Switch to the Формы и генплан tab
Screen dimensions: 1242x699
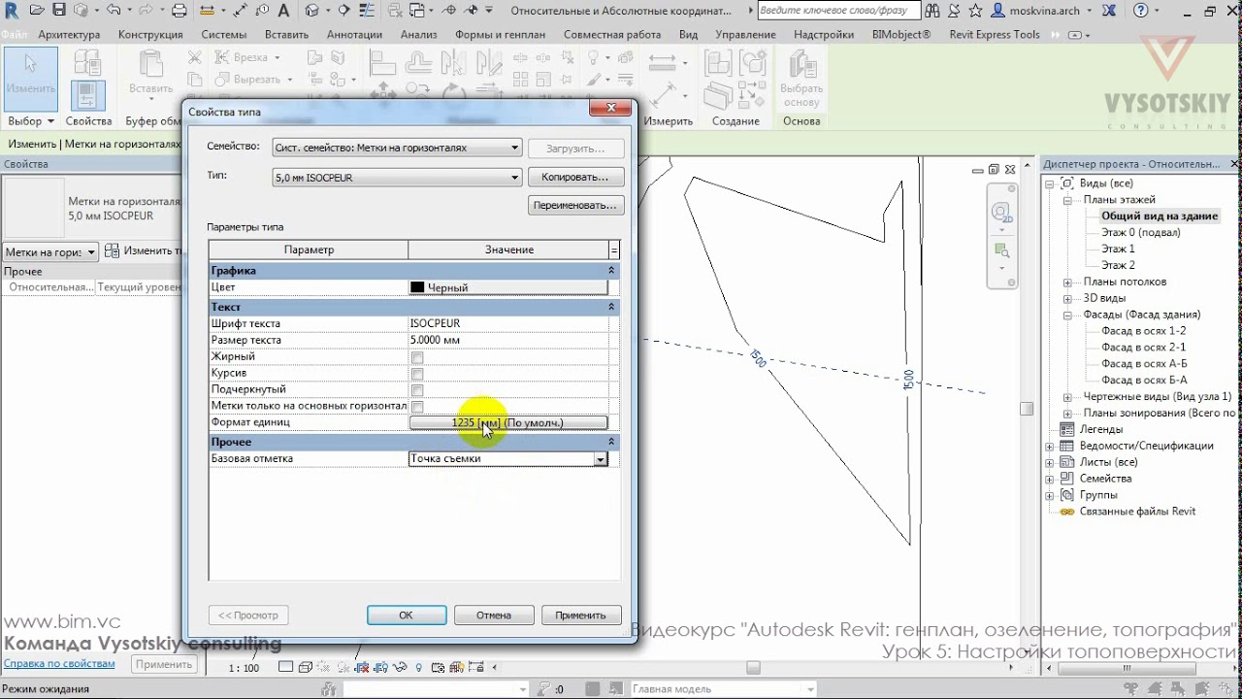tap(500, 34)
